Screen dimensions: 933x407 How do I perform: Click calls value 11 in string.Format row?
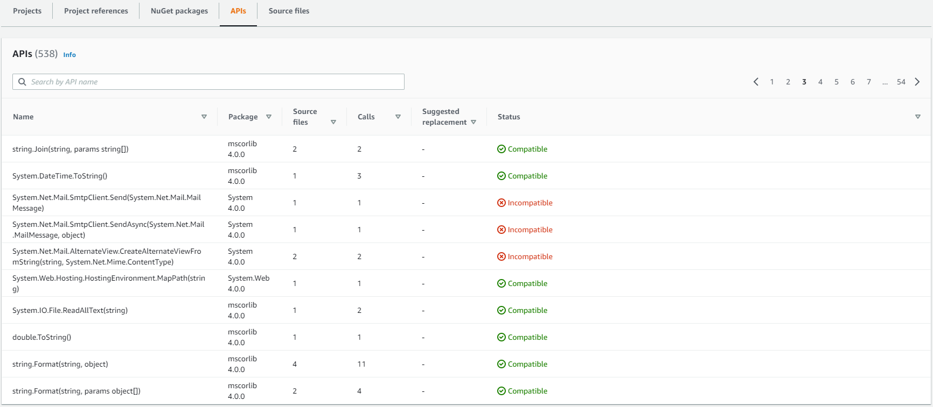[x=361, y=364]
